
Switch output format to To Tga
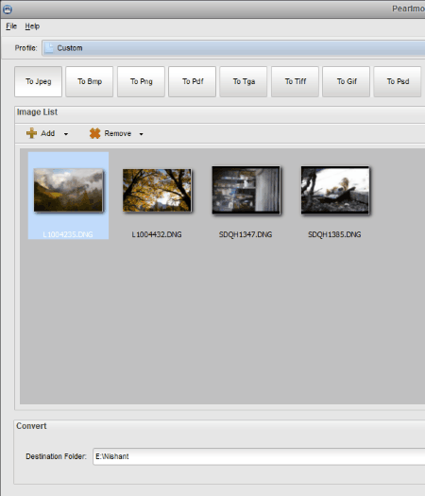[x=244, y=81]
